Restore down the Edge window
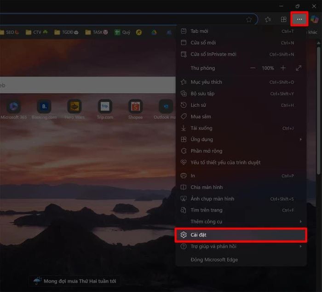This screenshot has height=292, width=322. 297,6
